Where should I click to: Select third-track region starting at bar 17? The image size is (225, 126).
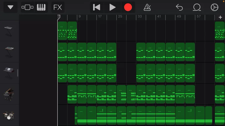[101, 73]
